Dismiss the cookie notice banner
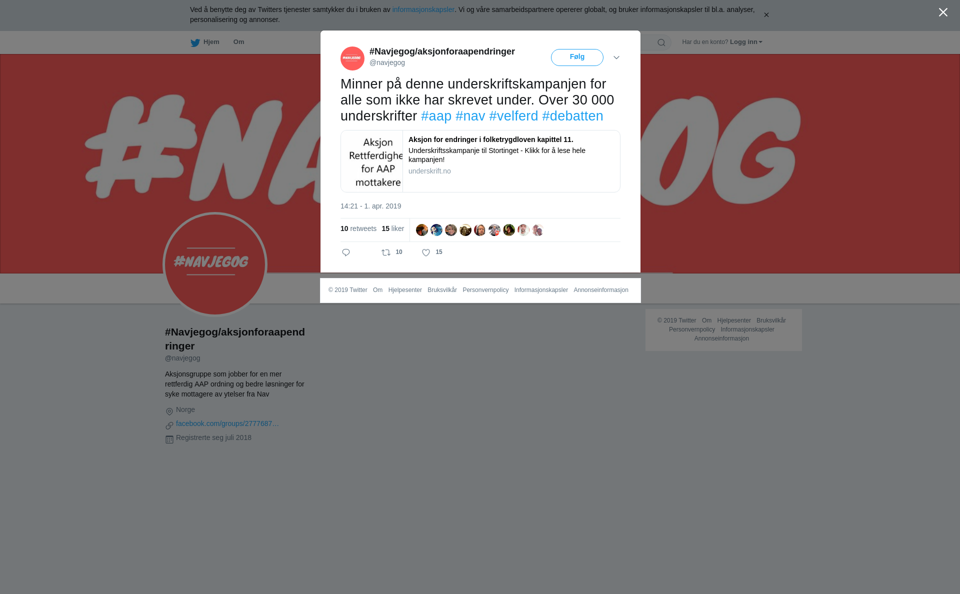 [766, 15]
